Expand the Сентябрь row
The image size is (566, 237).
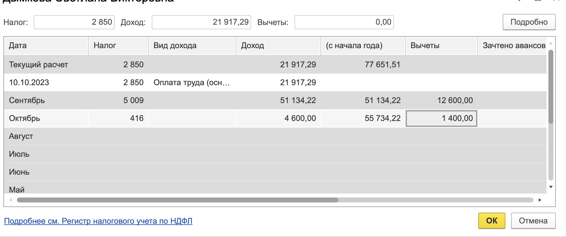(x=275, y=100)
